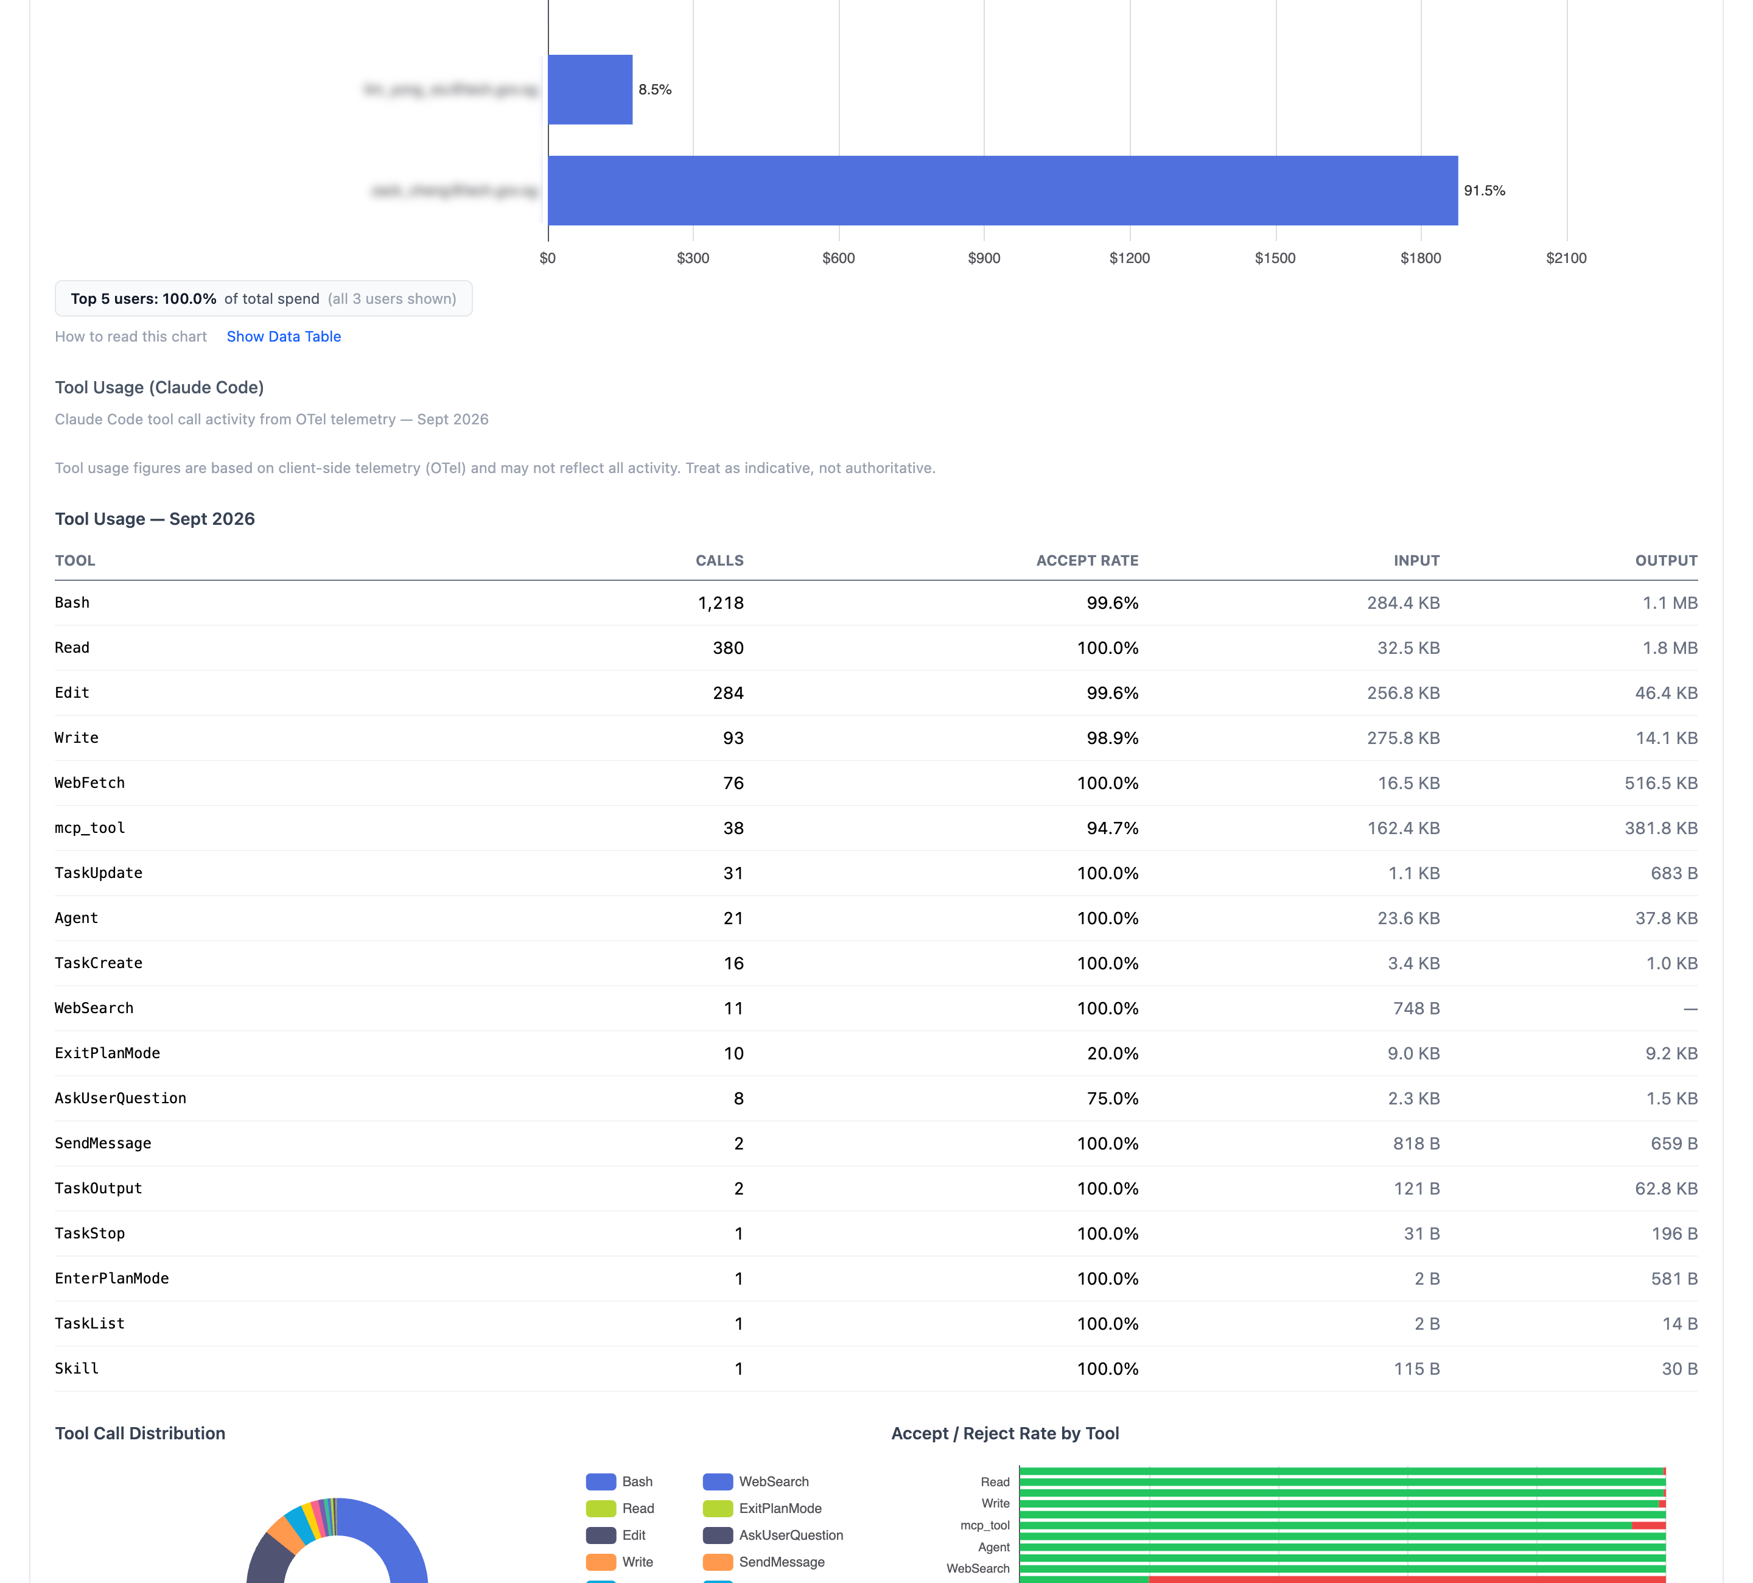Toggle the Edit legend swatch
This screenshot has width=1753, height=1583.
tap(601, 1535)
